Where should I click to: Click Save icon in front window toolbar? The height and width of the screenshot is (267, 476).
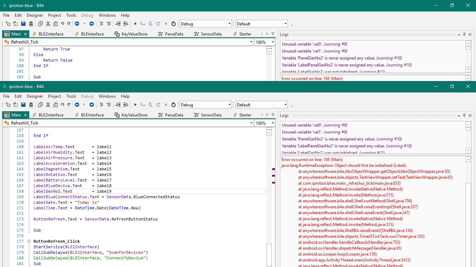23,105
